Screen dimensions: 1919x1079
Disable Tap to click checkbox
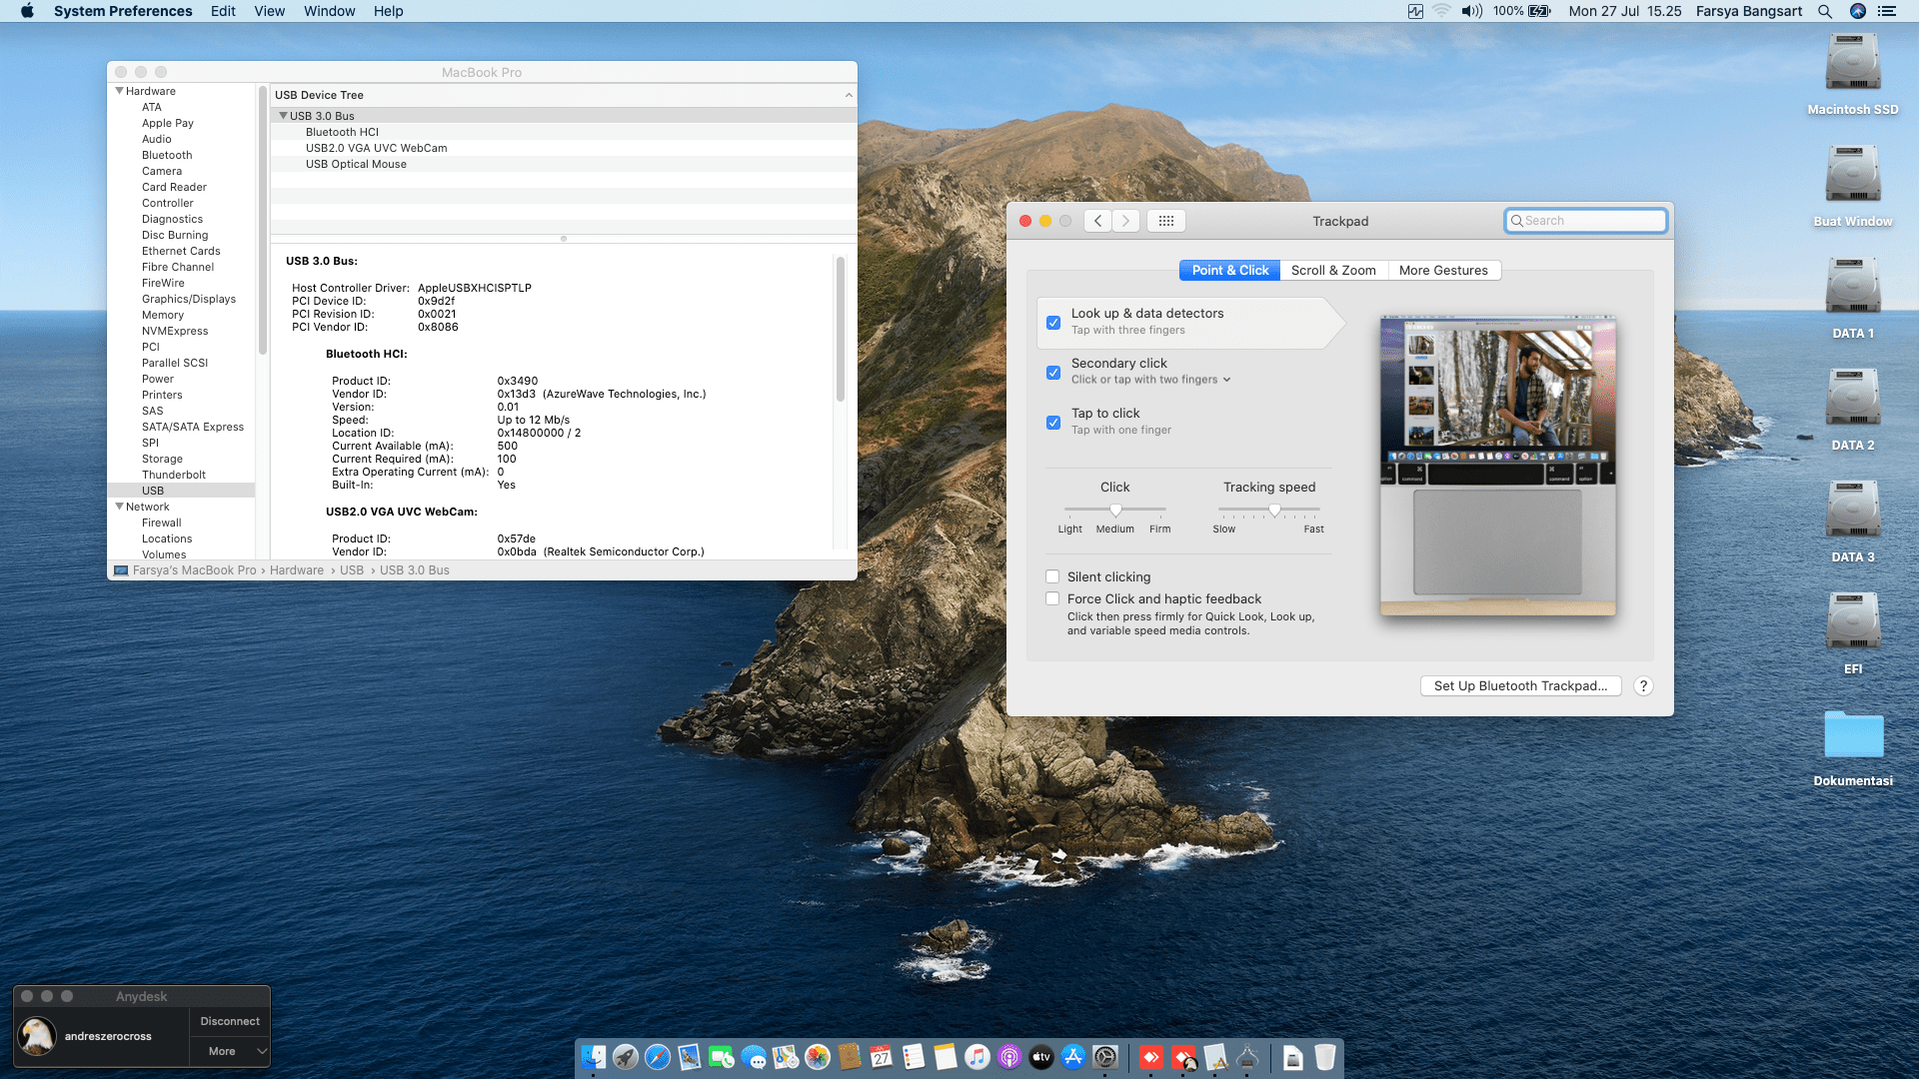pyautogui.click(x=1053, y=423)
